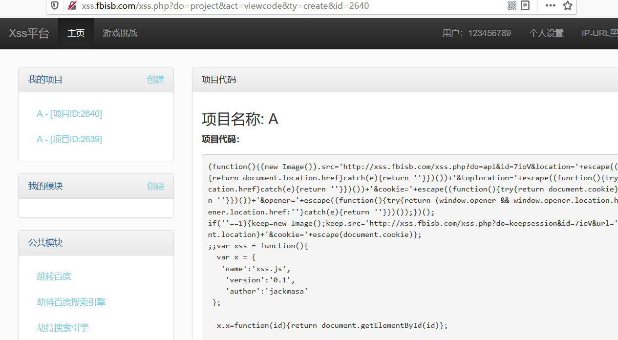
Task: Click the if(''==1){keep=new Image() line
Action: click(413, 223)
